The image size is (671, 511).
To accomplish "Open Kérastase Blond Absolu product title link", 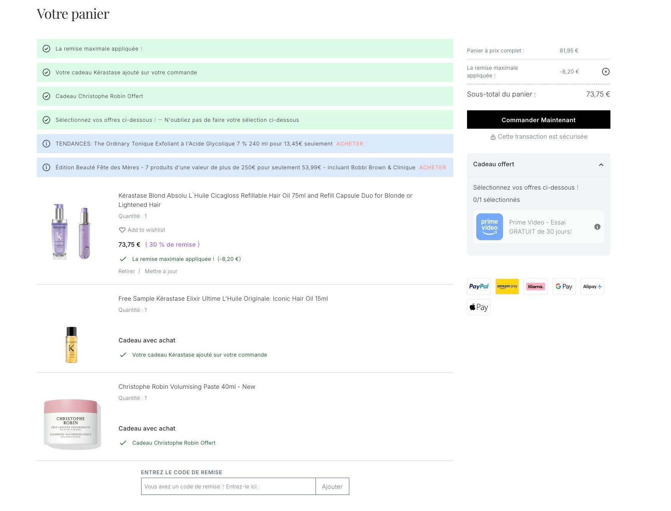I will [x=265, y=200].
